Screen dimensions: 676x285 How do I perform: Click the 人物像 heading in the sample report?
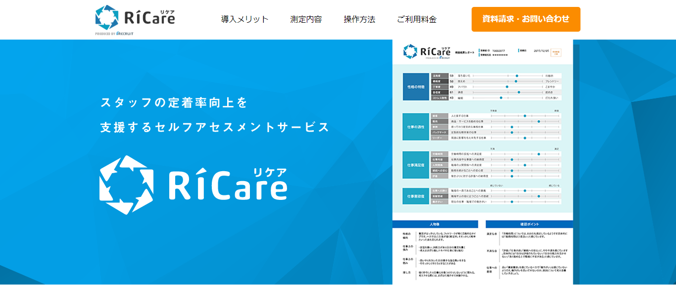click(435, 224)
